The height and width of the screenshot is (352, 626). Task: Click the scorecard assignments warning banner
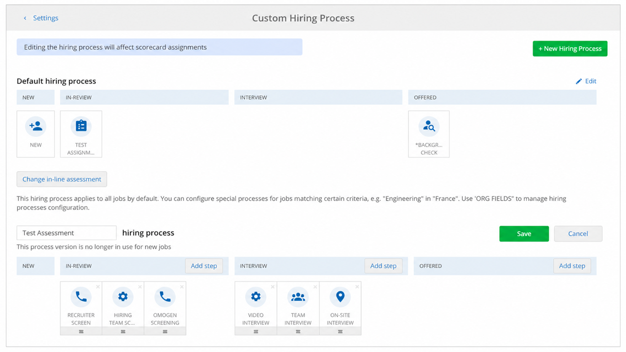coord(159,47)
